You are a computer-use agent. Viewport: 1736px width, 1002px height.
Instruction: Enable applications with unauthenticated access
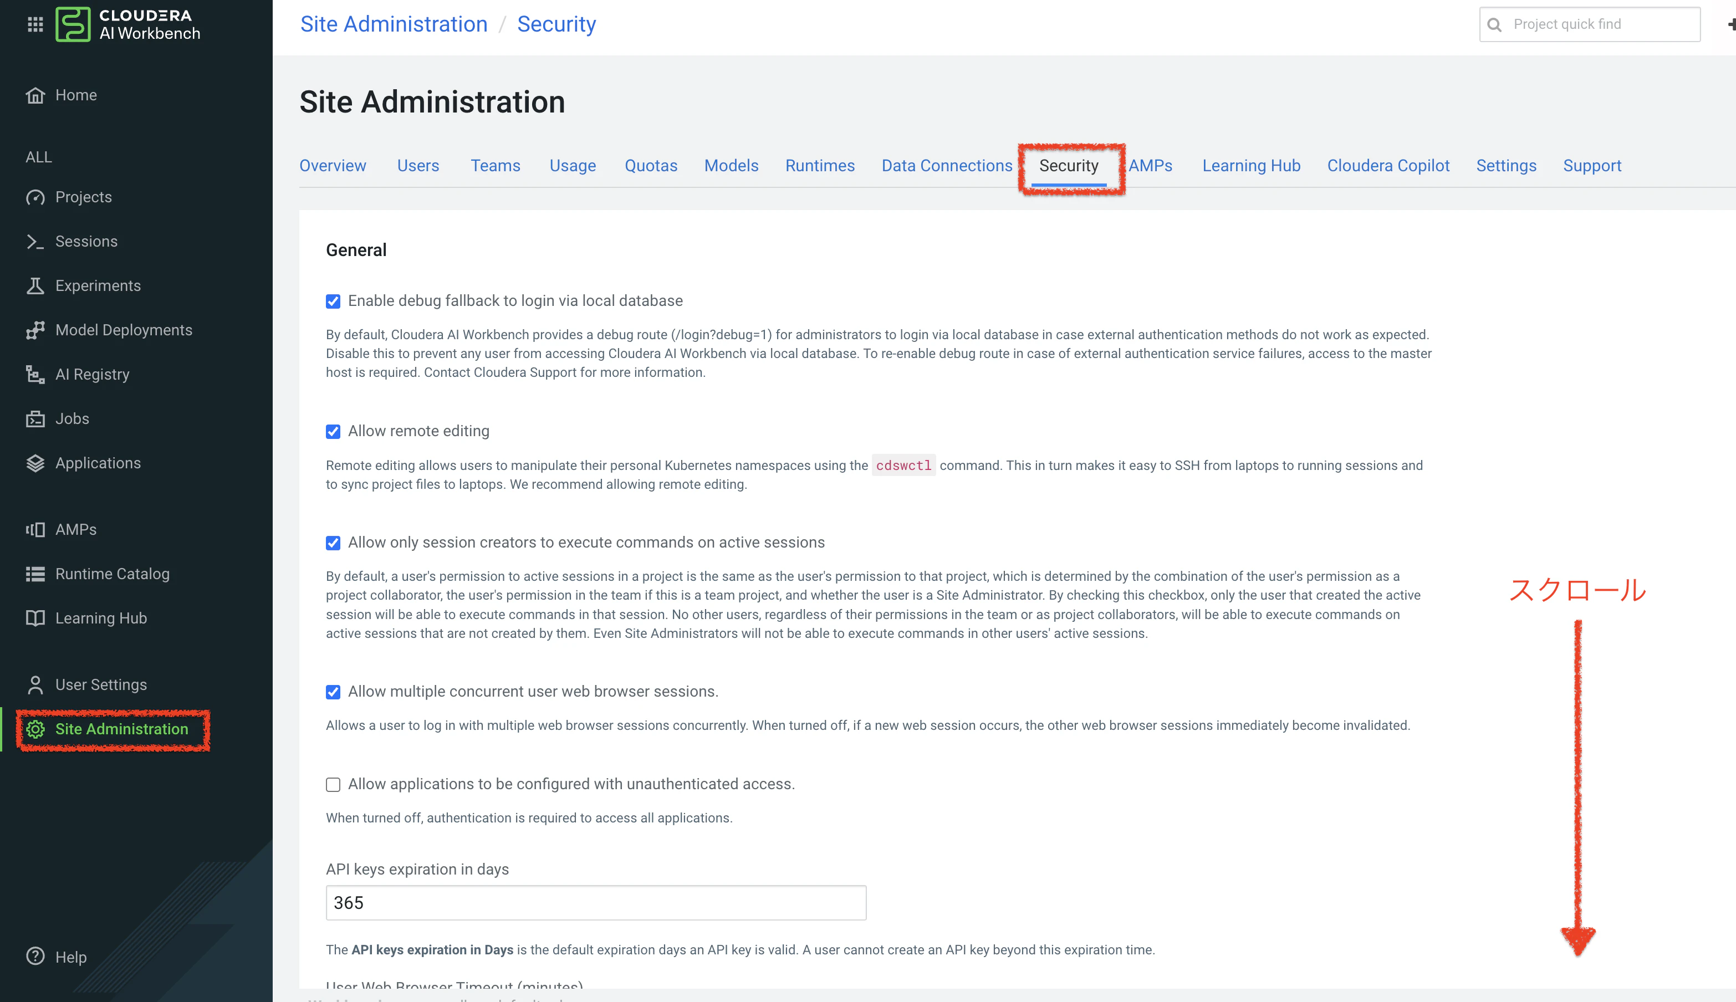(x=333, y=785)
